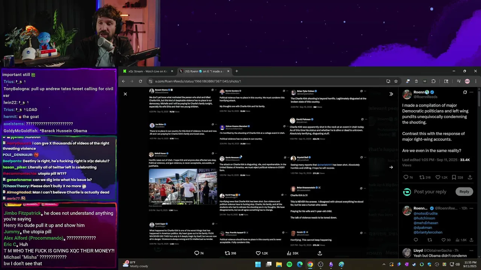The image size is (481, 270).
Task: Like the post using heart below photo
Action: [x=258, y=253]
